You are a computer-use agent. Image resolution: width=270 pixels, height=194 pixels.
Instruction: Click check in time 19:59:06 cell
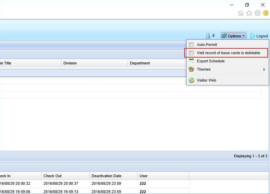(15, 192)
